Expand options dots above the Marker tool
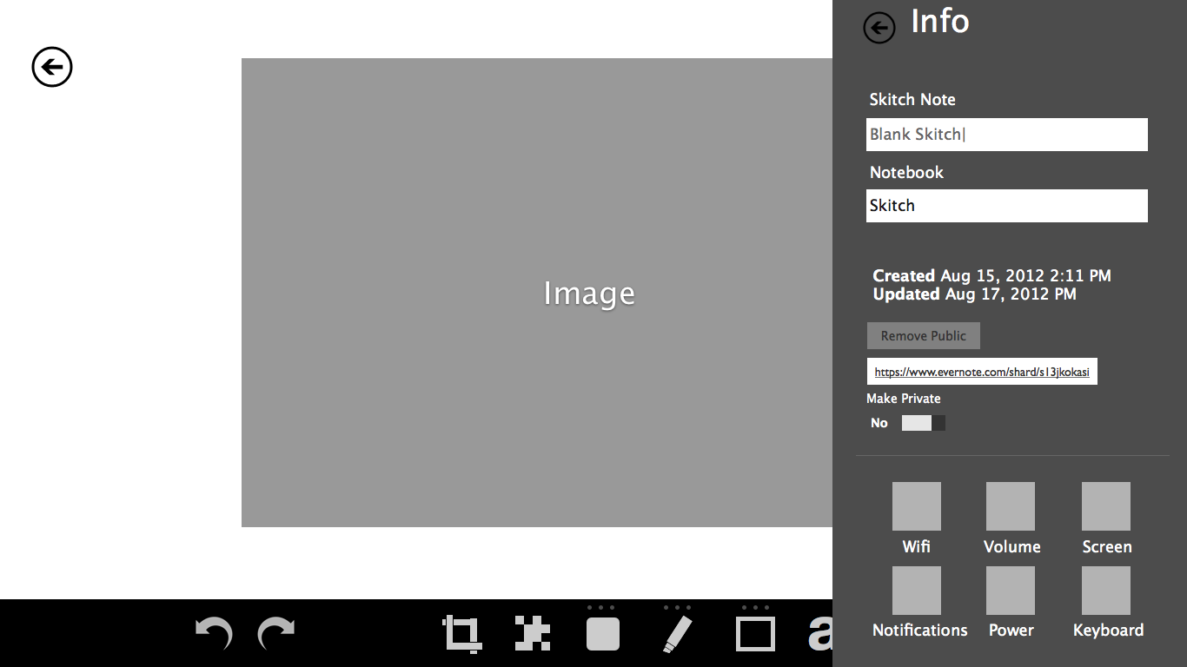Image resolution: width=1187 pixels, height=667 pixels. [x=677, y=608]
